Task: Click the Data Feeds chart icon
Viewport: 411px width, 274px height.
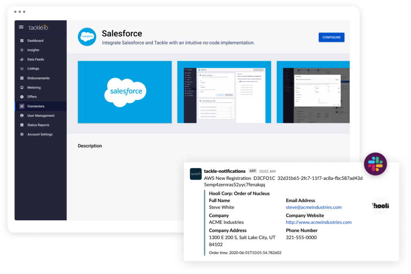Action: [x=22, y=59]
